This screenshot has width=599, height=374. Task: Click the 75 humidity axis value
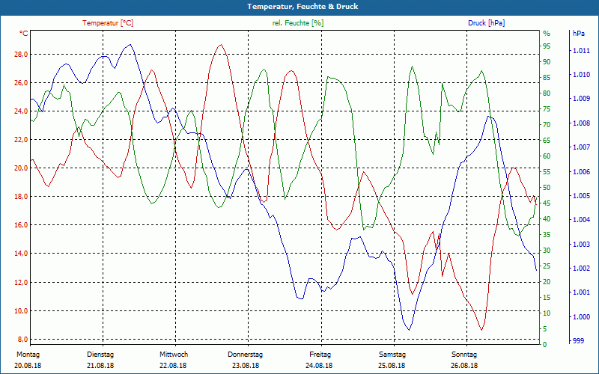point(547,109)
